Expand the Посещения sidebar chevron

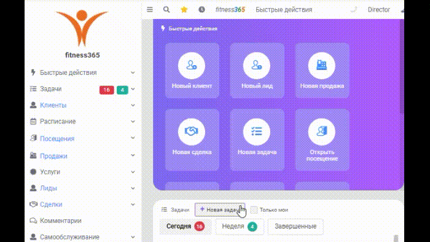coord(133,138)
